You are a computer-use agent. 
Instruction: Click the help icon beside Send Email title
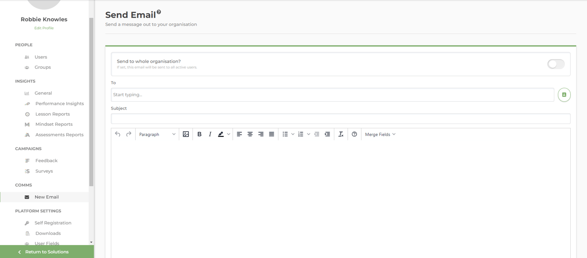pyautogui.click(x=159, y=12)
